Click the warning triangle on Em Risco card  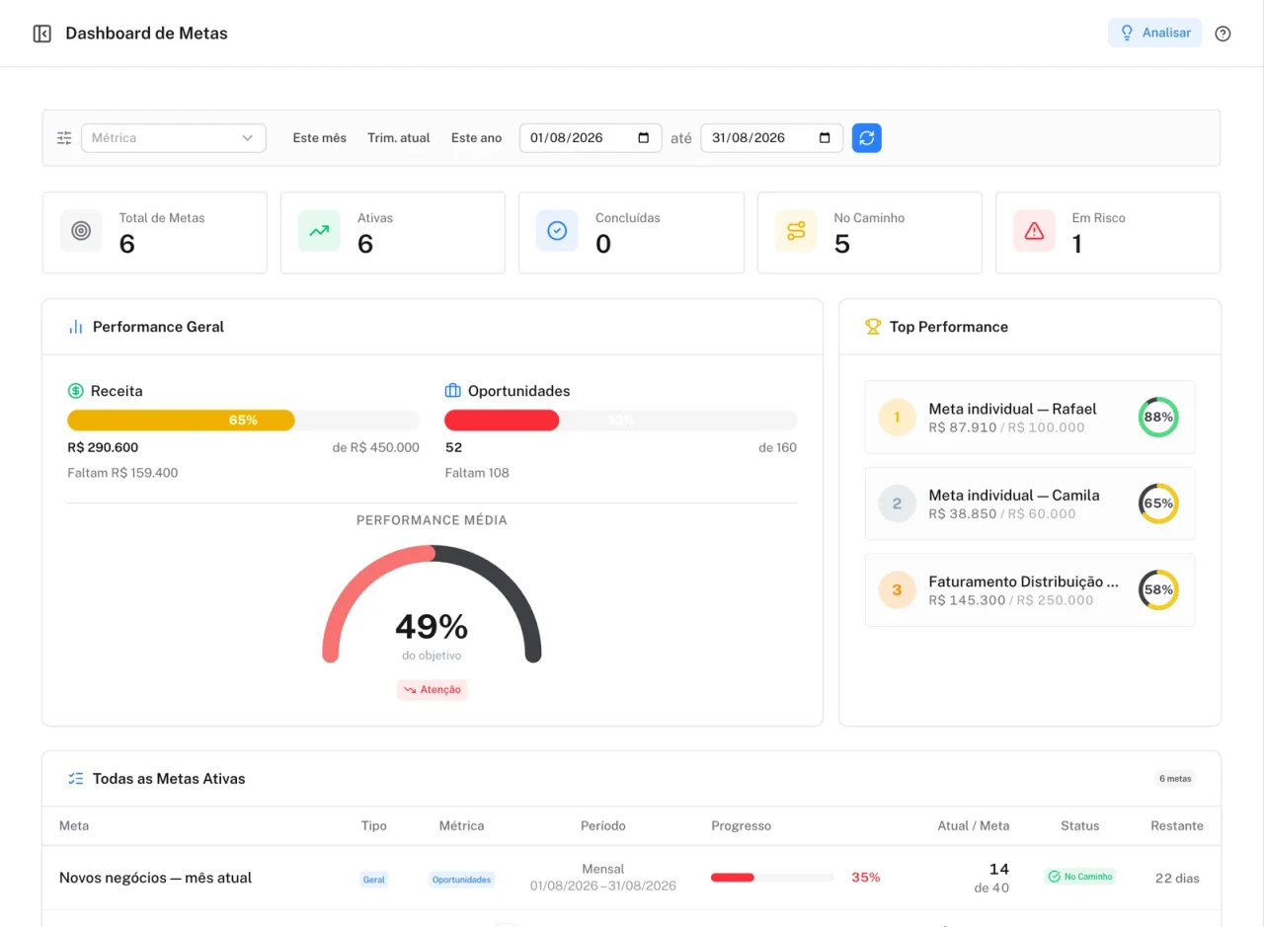(x=1034, y=231)
